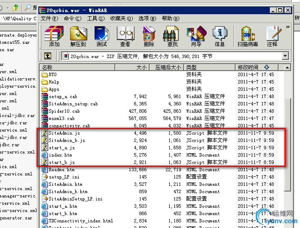Open the 文件(F) menu
The height and width of the screenshot is (228, 300).
click(49, 18)
